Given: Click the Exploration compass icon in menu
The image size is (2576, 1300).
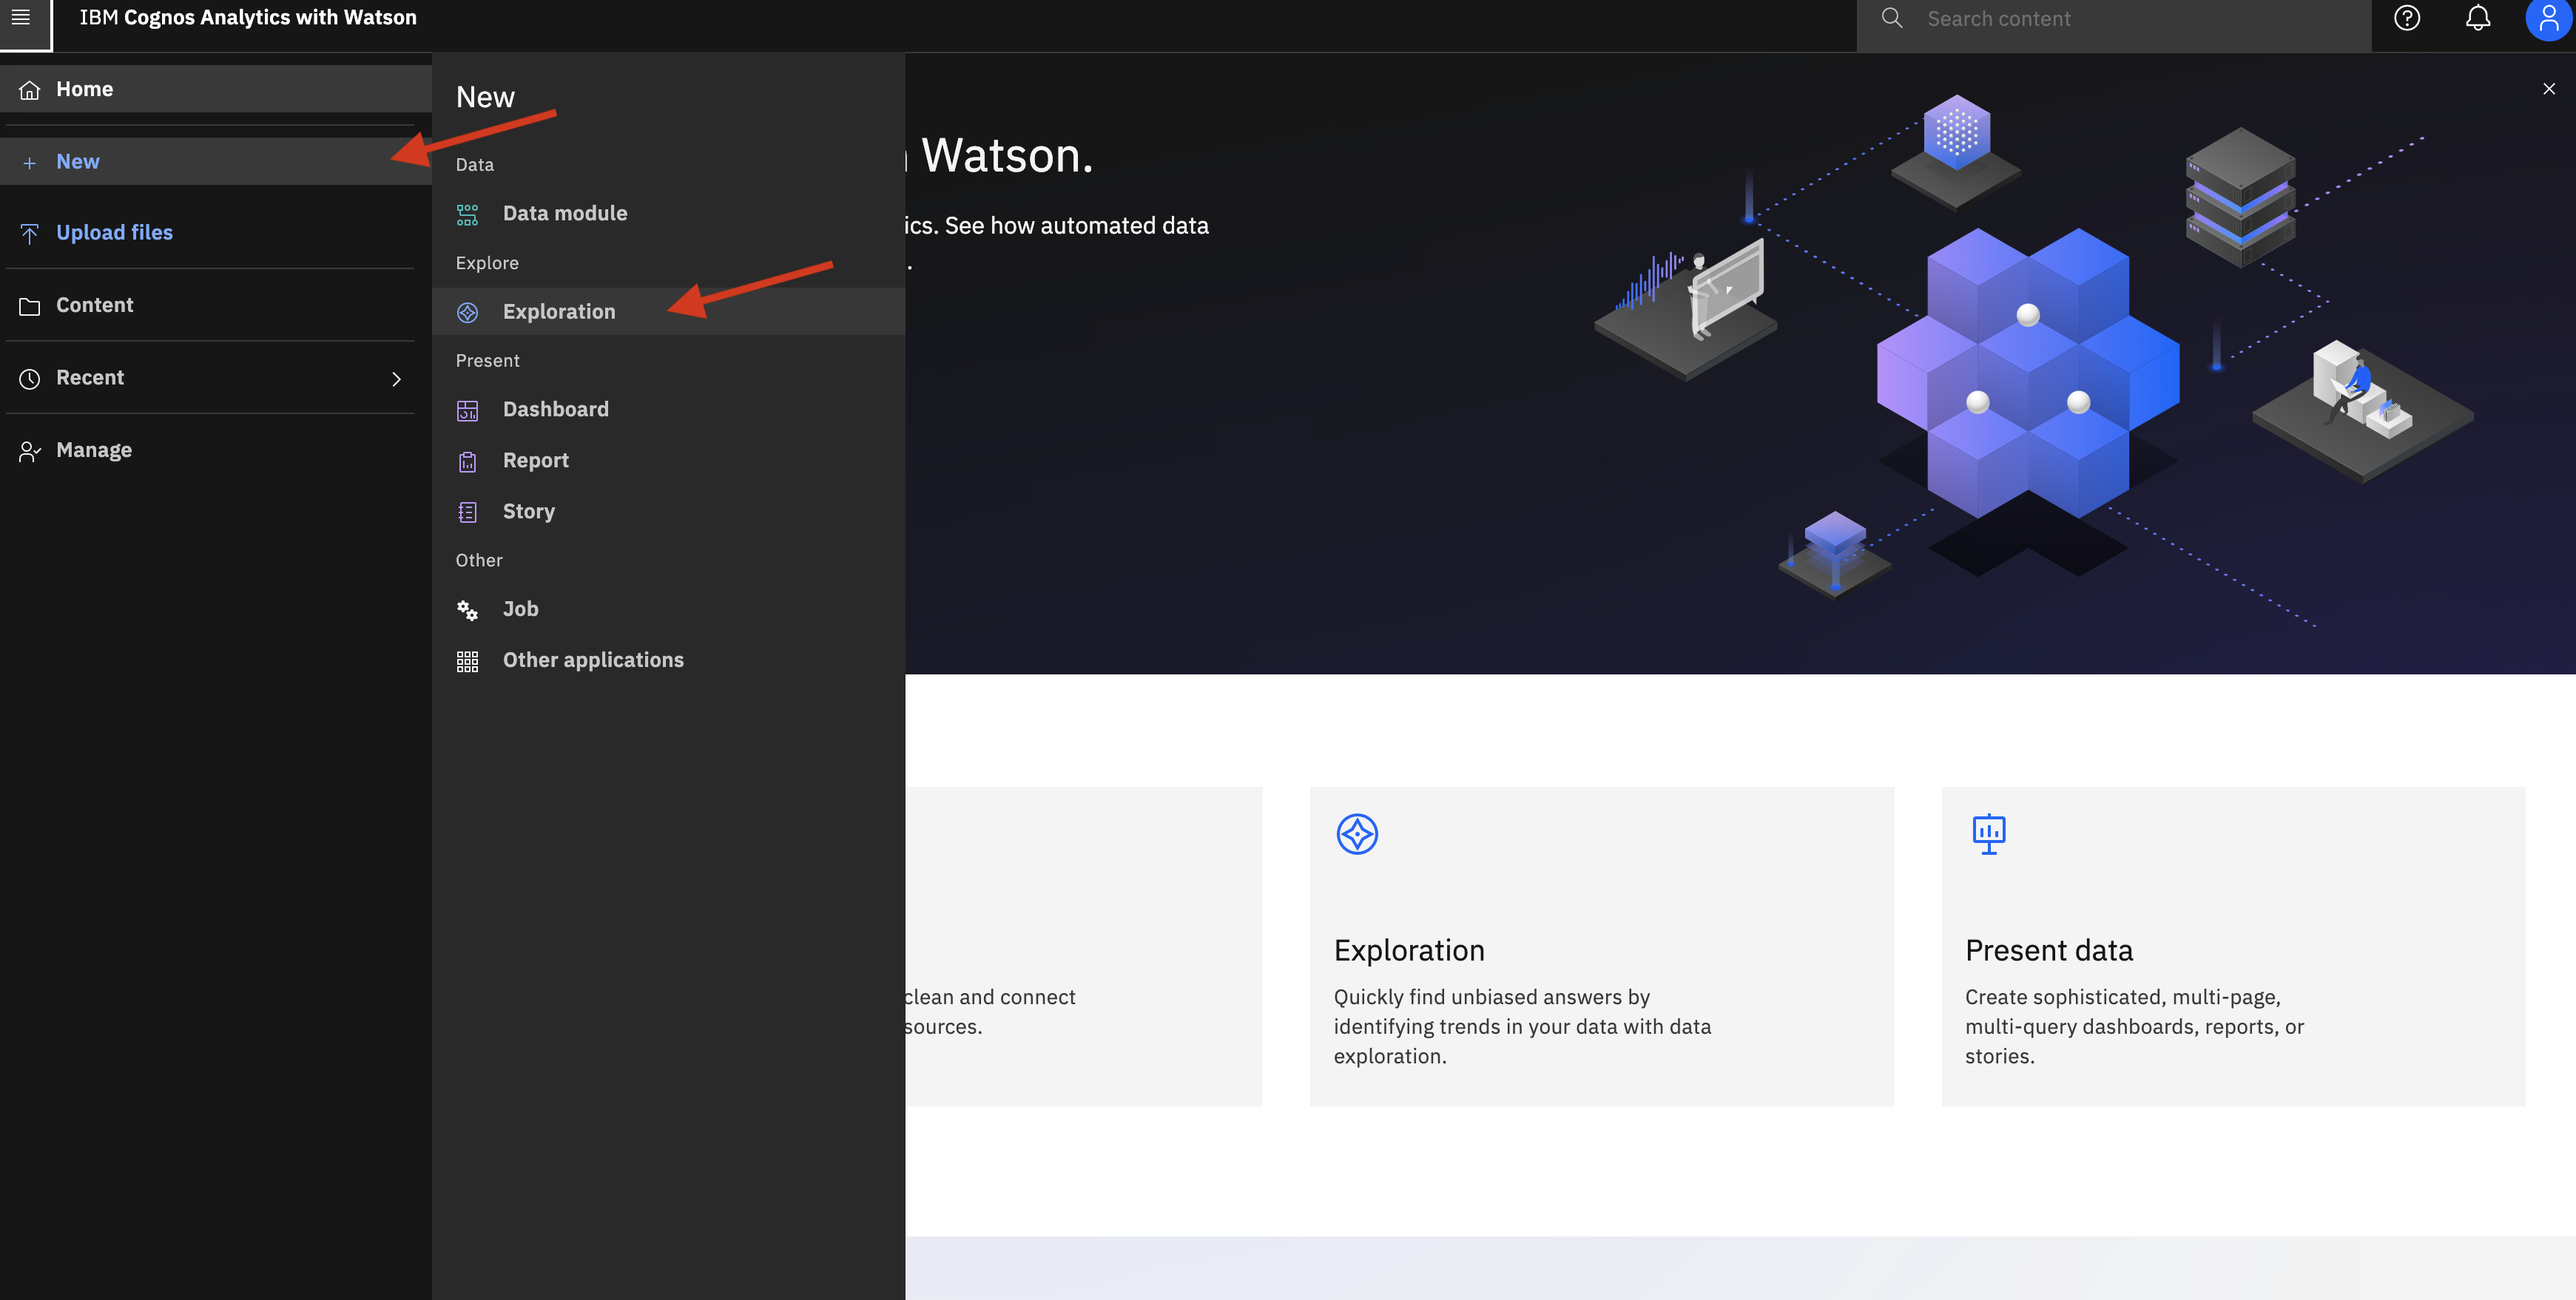Looking at the screenshot, I should tap(467, 313).
